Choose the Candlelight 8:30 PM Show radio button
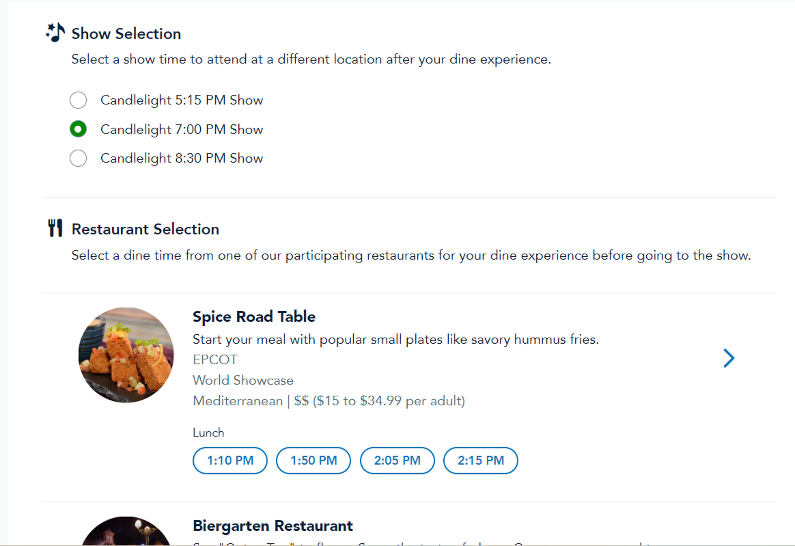The width and height of the screenshot is (795, 546). pyautogui.click(x=78, y=158)
